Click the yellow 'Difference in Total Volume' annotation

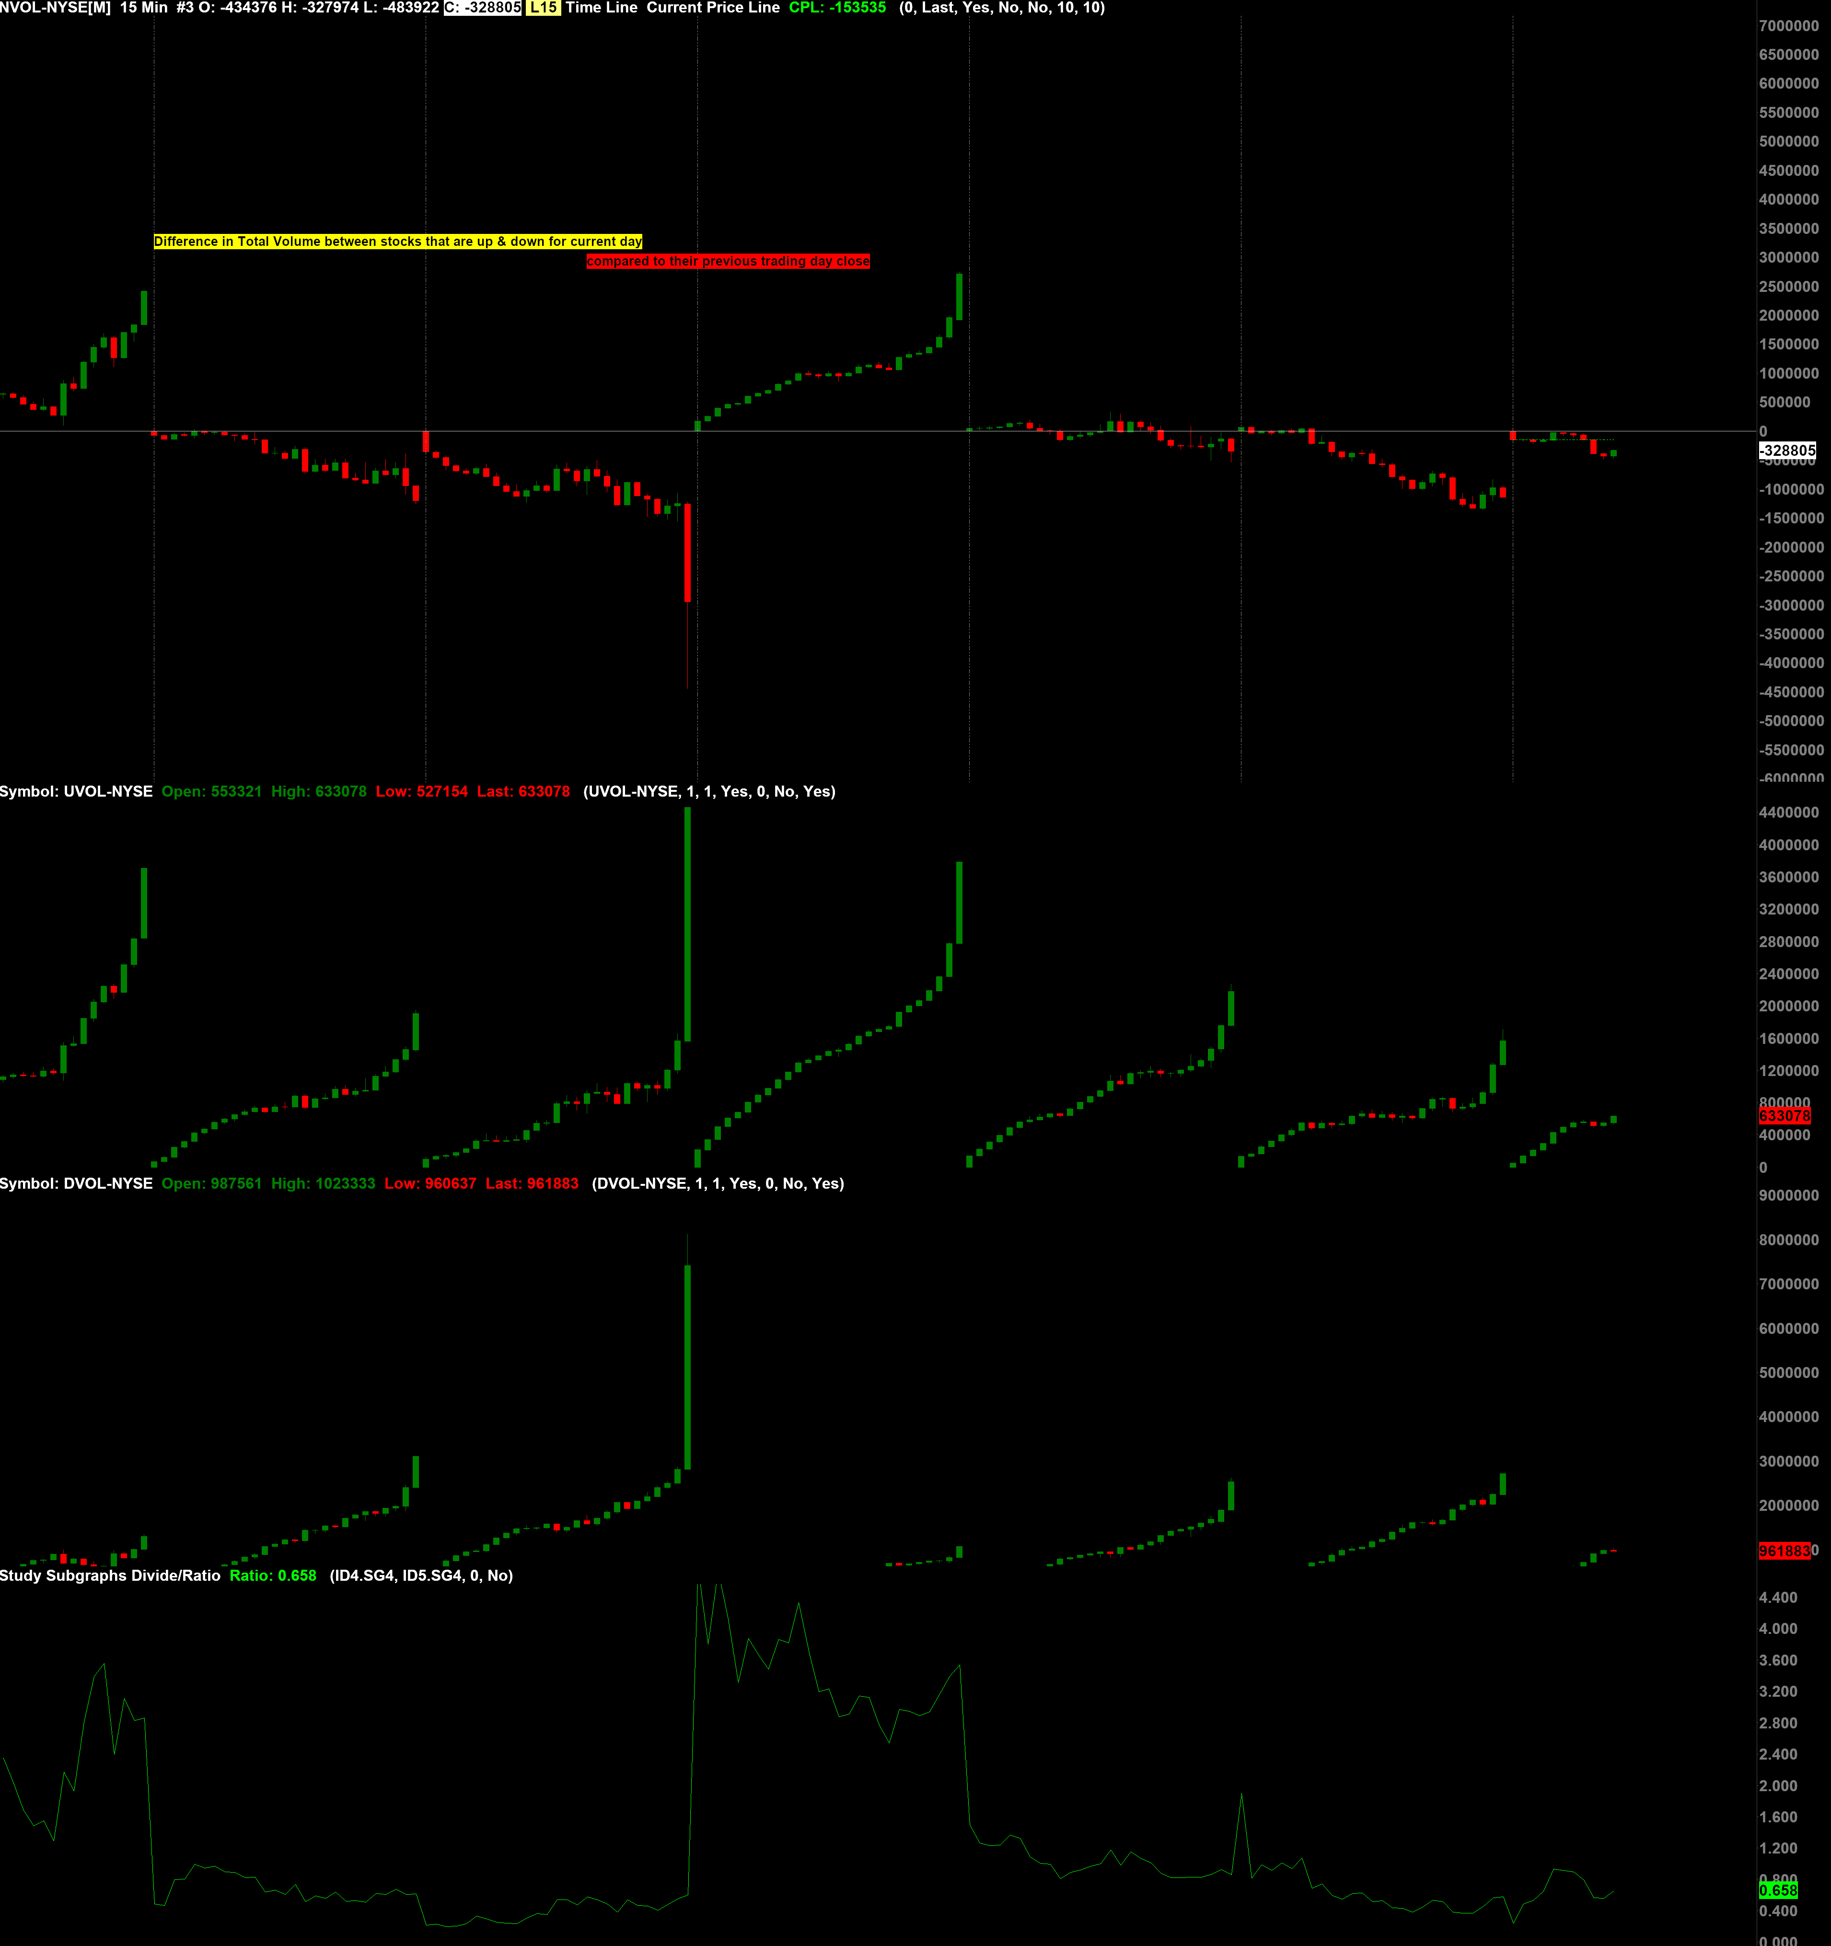[397, 242]
